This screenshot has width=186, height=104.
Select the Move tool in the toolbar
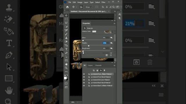click(x=66, y=15)
